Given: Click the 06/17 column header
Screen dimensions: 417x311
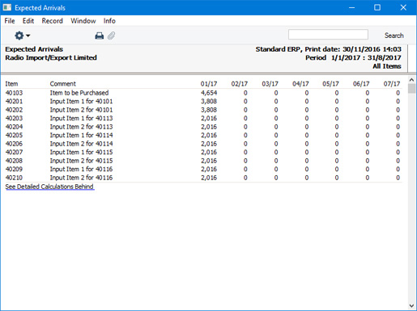Looking at the screenshot, I should pos(361,84).
